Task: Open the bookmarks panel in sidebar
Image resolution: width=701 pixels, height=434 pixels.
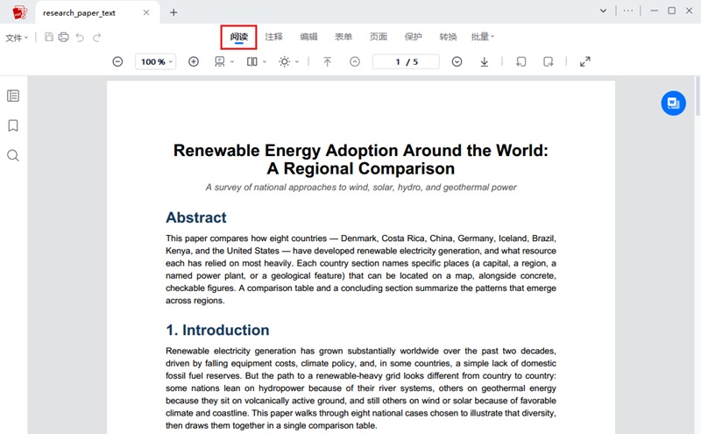Action: click(13, 125)
